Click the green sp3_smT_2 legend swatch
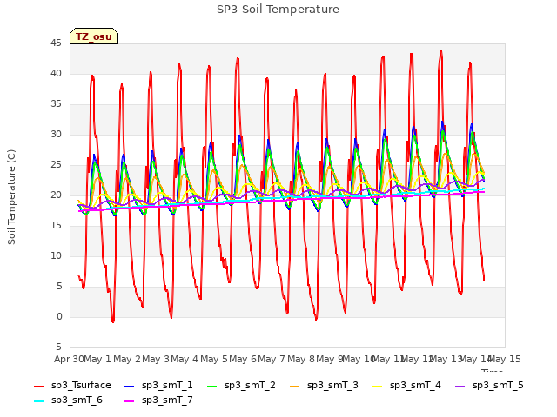Image resolution: width=557 pixels, height=417 pixels. pos(212,386)
